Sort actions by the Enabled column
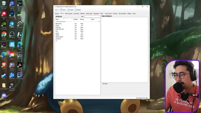Viewport: 201px width, 113px height. [x=75, y=19]
